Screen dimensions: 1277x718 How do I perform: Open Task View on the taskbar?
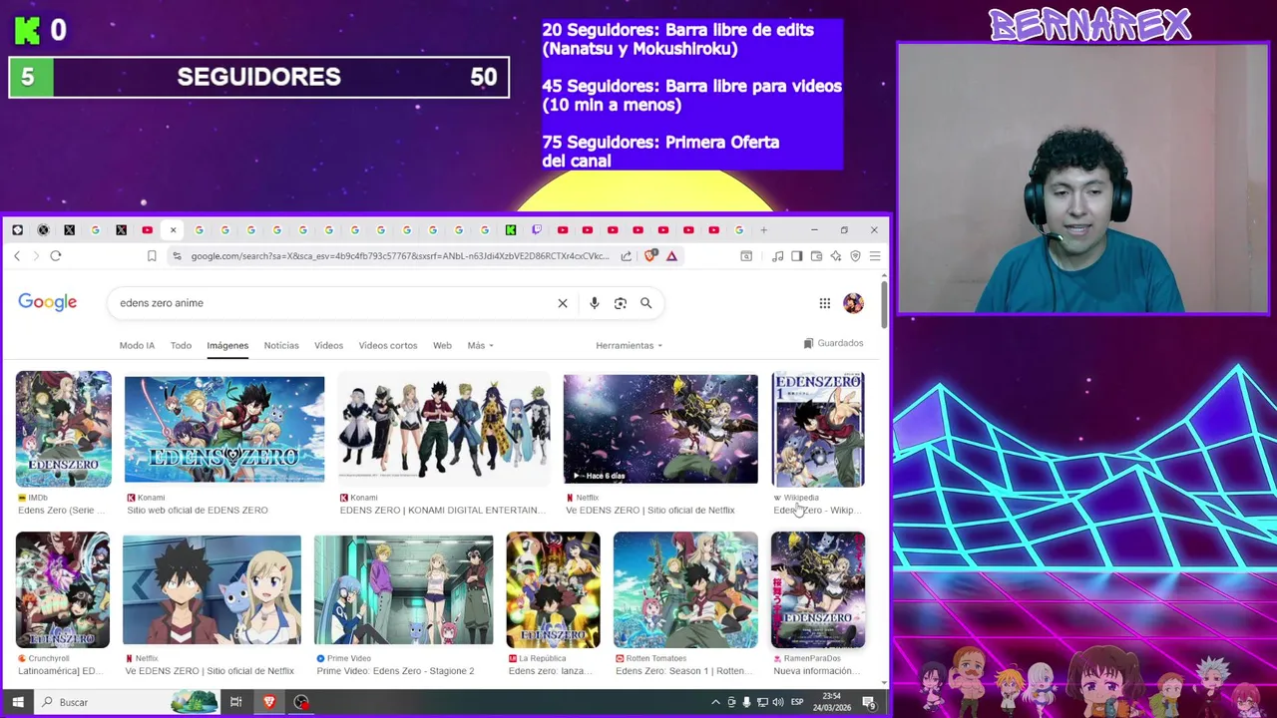[235, 702]
